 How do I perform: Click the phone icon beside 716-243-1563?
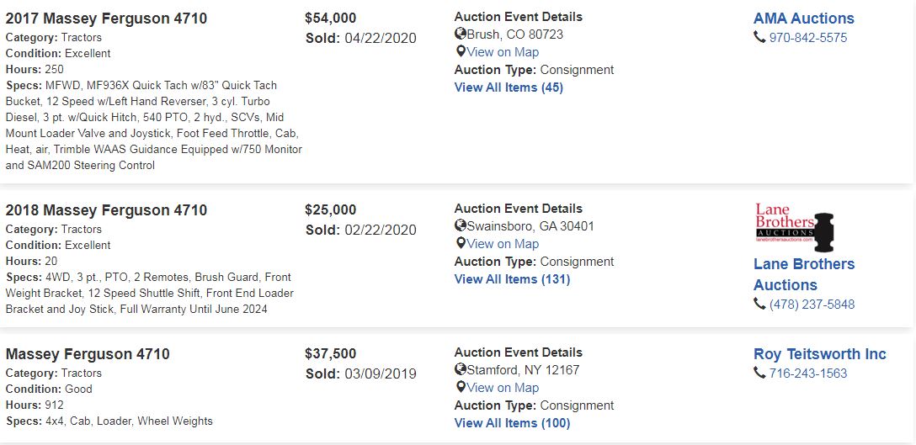point(759,373)
